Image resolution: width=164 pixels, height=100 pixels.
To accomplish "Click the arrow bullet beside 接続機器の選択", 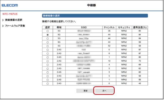I will pyautogui.click(x=3, y=20).
